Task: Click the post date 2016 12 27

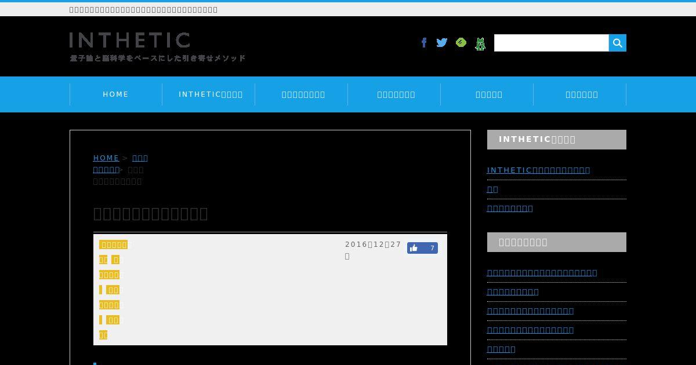Action: (x=373, y=250)
